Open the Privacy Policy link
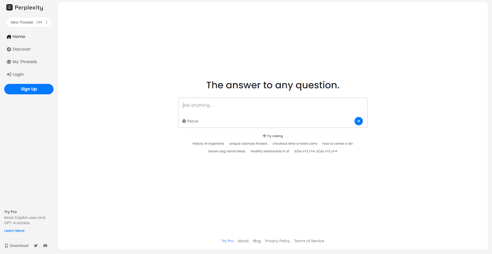 [x=277, y=241]
